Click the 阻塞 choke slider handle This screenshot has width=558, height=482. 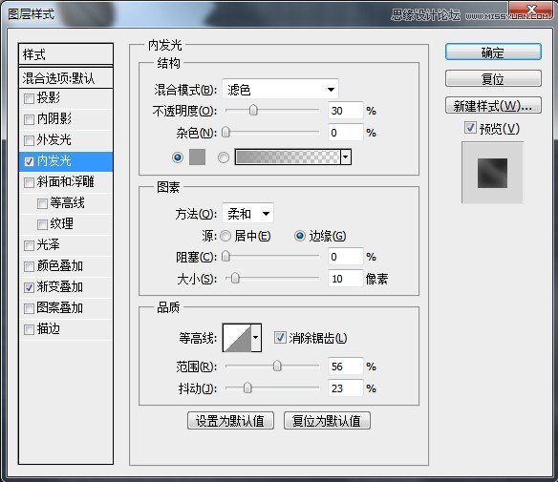coord(225,257)
